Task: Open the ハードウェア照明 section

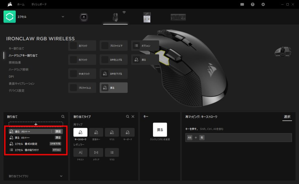Action: (x=18, y=70)
